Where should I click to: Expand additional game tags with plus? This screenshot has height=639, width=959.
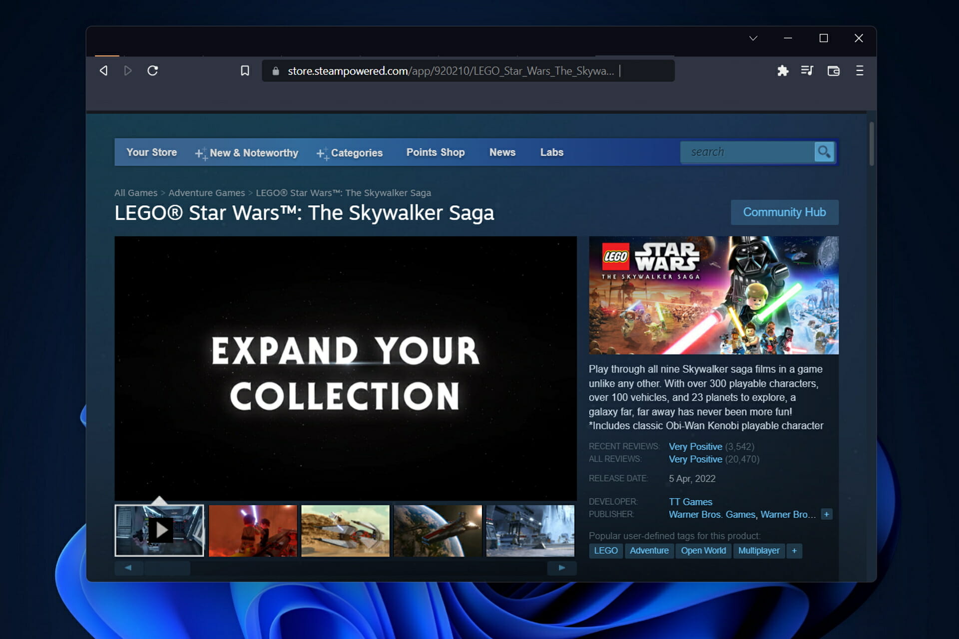tap(795, 551)
